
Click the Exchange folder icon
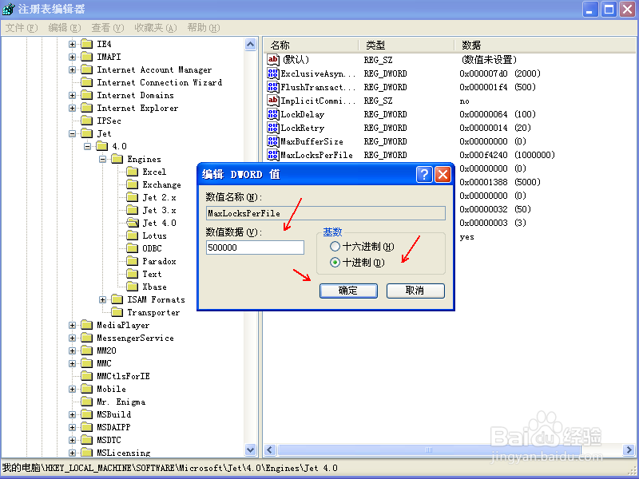pyautogui.click(x=132, y=184)
